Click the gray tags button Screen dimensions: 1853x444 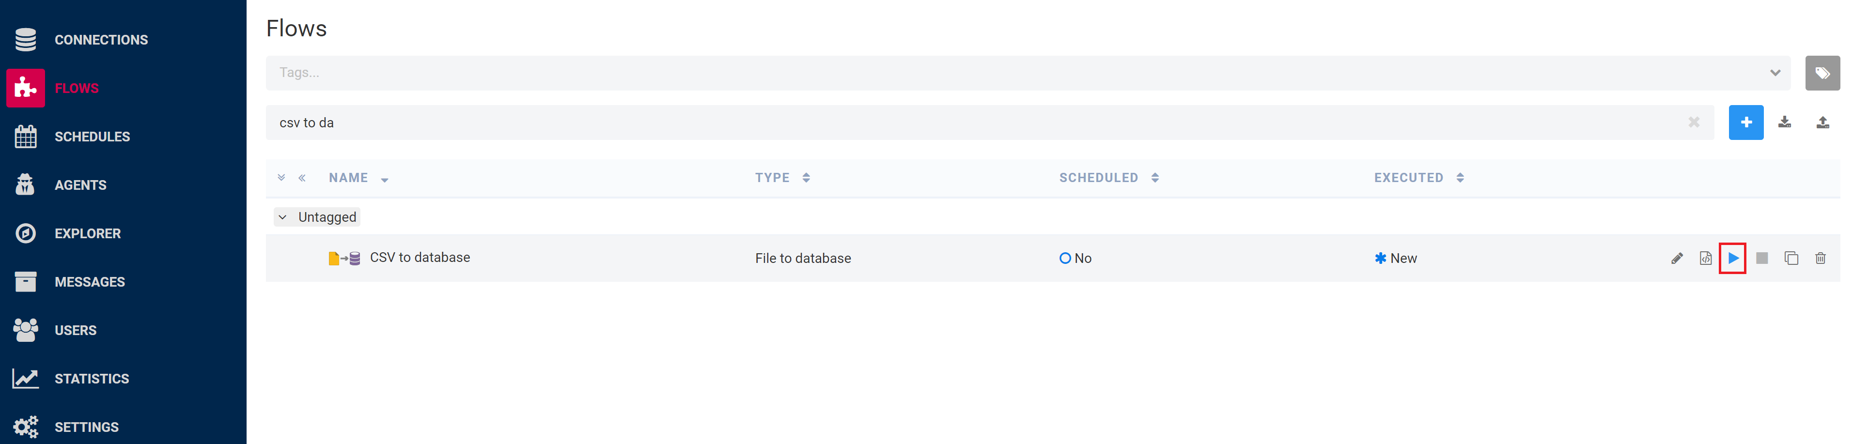pyautogui.click(x=1822, y=73)
